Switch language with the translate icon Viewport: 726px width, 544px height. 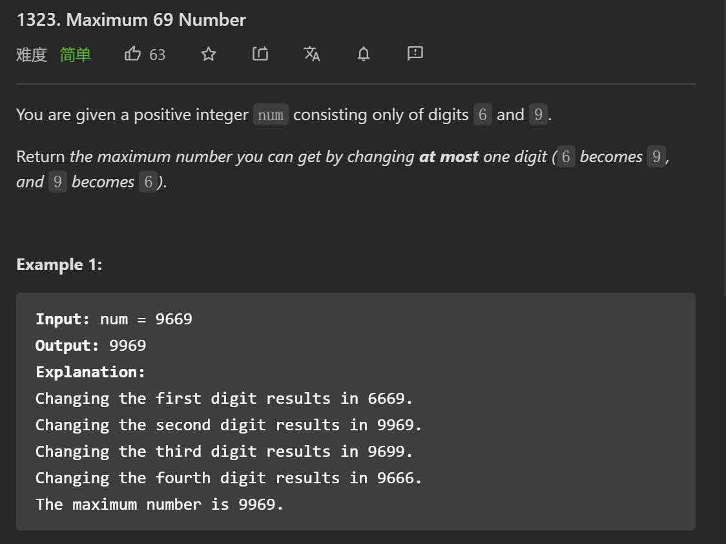(x=312, y=54)
